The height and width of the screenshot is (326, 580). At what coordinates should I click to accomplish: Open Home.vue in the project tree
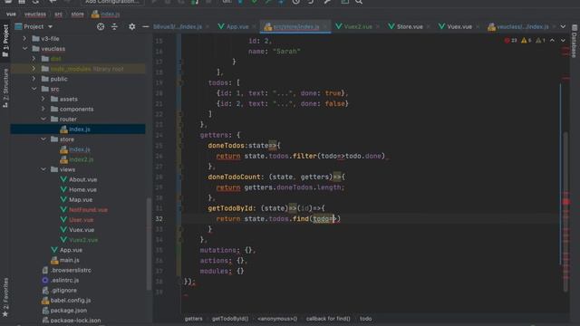pos(82,189)
